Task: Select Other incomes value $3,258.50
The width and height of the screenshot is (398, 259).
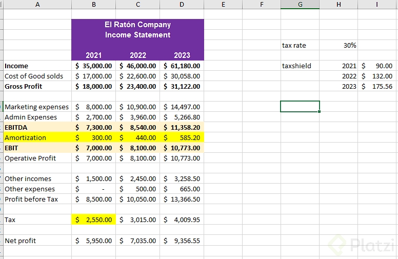Action: (x=182, y=179)
